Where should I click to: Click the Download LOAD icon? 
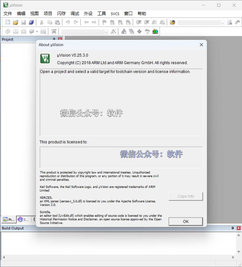54,31
